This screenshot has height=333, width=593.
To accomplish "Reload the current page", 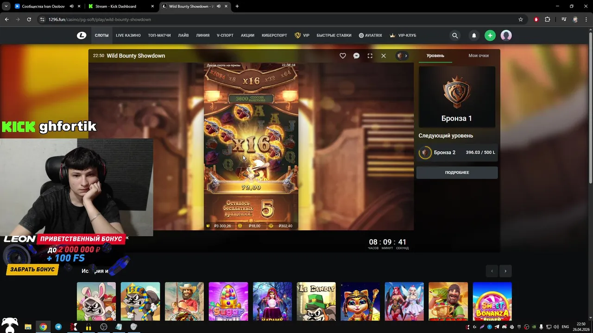I will 29,19.
